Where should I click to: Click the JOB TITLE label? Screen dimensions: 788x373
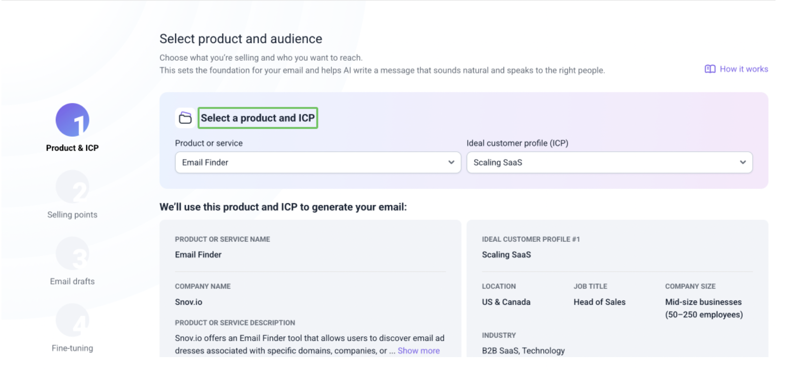click(x=590, y=286)
